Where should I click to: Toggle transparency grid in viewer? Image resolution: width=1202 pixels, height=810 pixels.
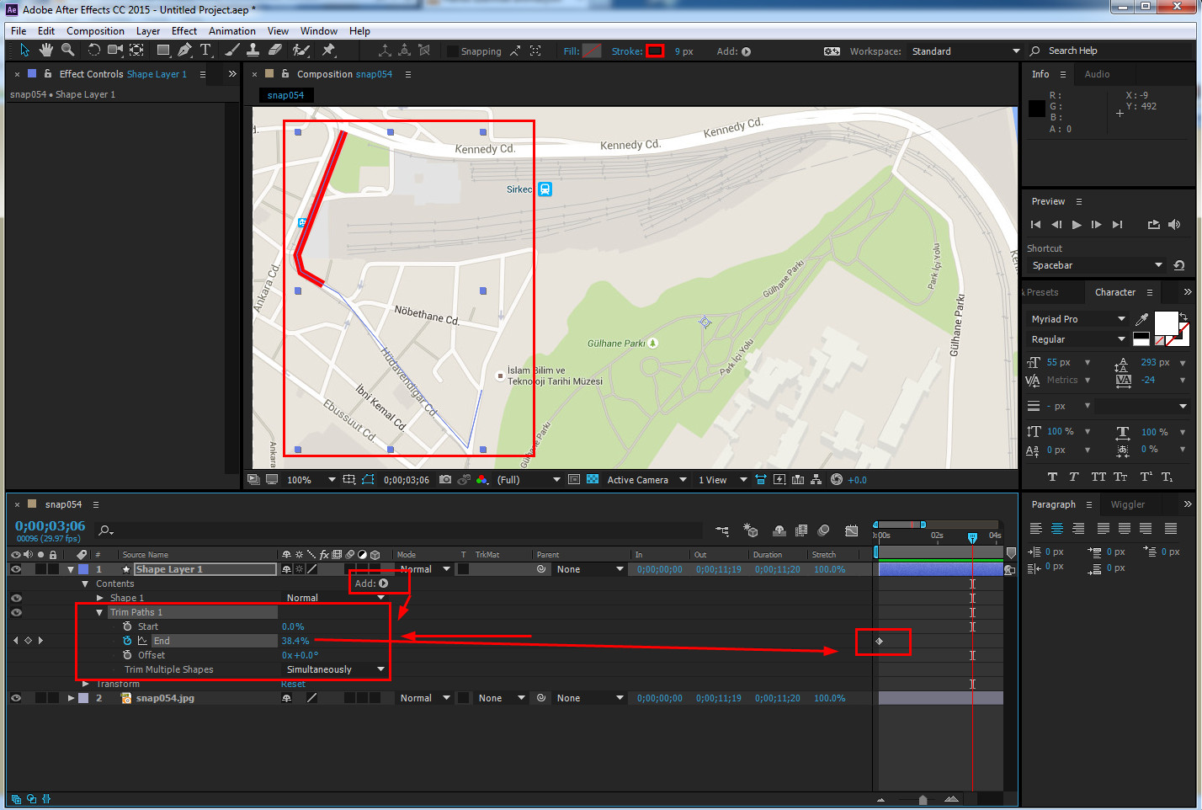pyautogui.click(x=593, y=479)
